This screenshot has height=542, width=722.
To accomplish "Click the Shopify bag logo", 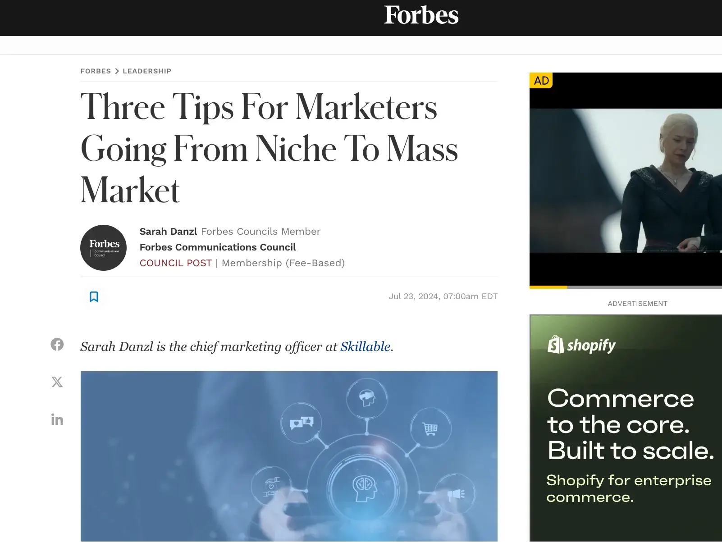I will (x=556, y=345).
